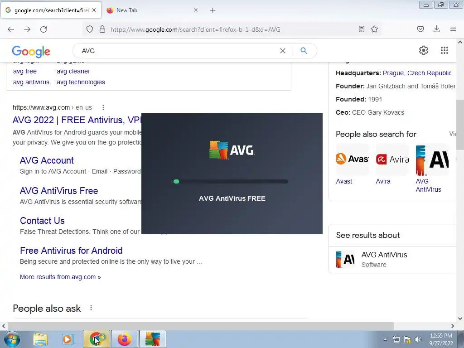The width and height of the screenshot is (464, 348).
Task: Run search with the magnifying glass icon
Action: (304, 51)
